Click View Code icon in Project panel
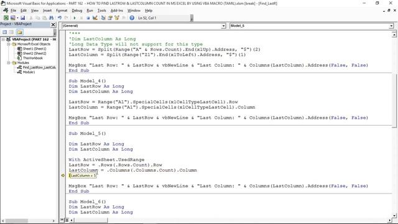This screenshot has height=224, width=398. point(4,32)
